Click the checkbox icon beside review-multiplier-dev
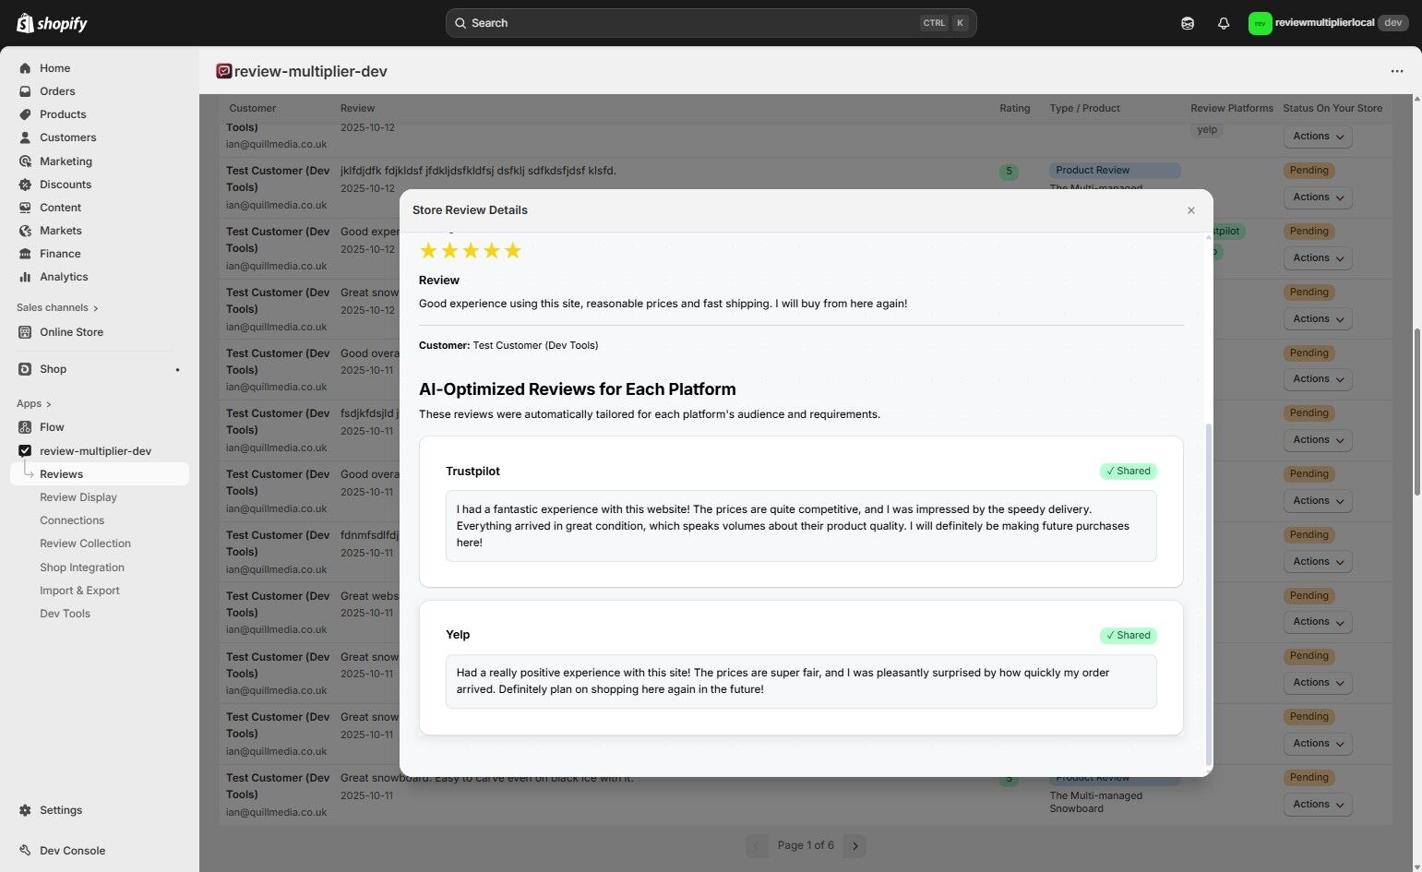Image resolution: width=1422 pixels, height=872 pixels. pos(24,450)
